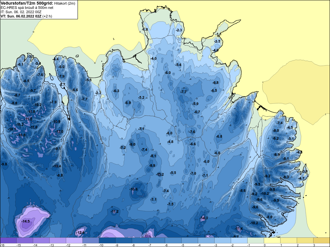Click the purple legend swatch labeled -16
Image resolution: width=330 pixels, height=247 pixels.
[x=8, y=240]
